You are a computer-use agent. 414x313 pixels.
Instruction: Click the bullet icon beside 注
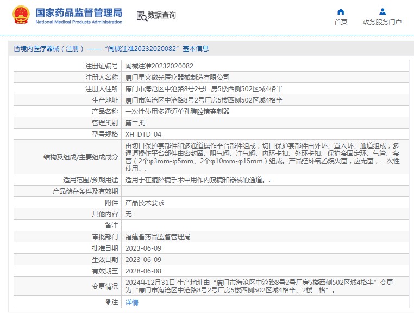click(x=108, y=302)
